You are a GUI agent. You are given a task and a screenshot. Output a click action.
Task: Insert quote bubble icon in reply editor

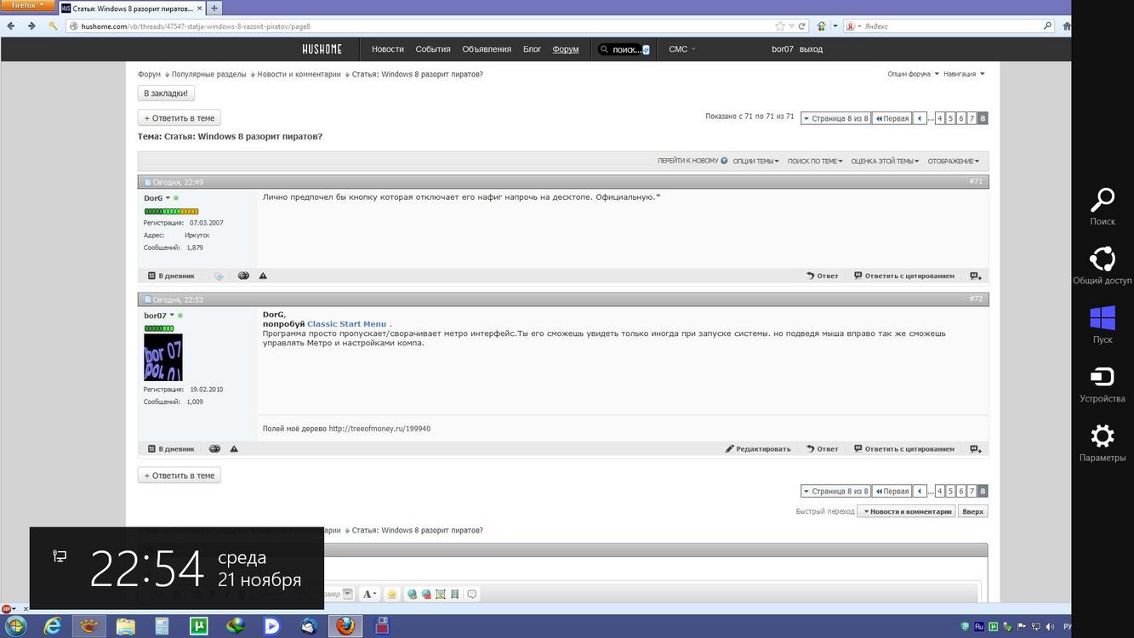[x=472, y=595]
